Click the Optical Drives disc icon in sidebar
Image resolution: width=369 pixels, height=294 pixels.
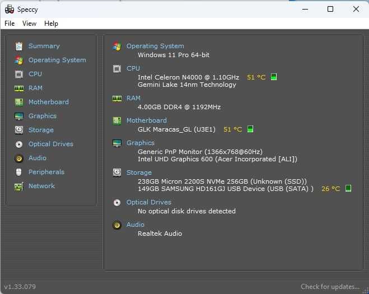point(19,144)
